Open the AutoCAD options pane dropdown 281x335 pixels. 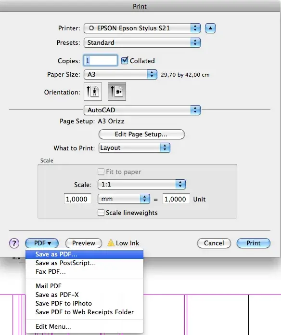(x=142, y=110)
